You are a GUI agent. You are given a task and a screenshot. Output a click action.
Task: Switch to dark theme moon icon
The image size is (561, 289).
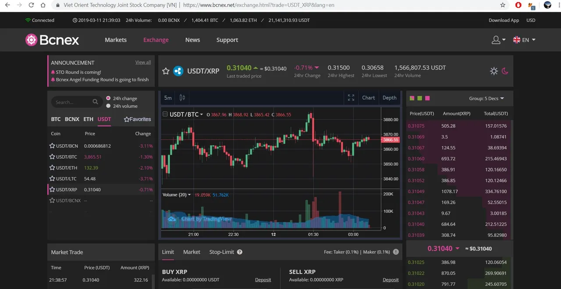point(505,71)
